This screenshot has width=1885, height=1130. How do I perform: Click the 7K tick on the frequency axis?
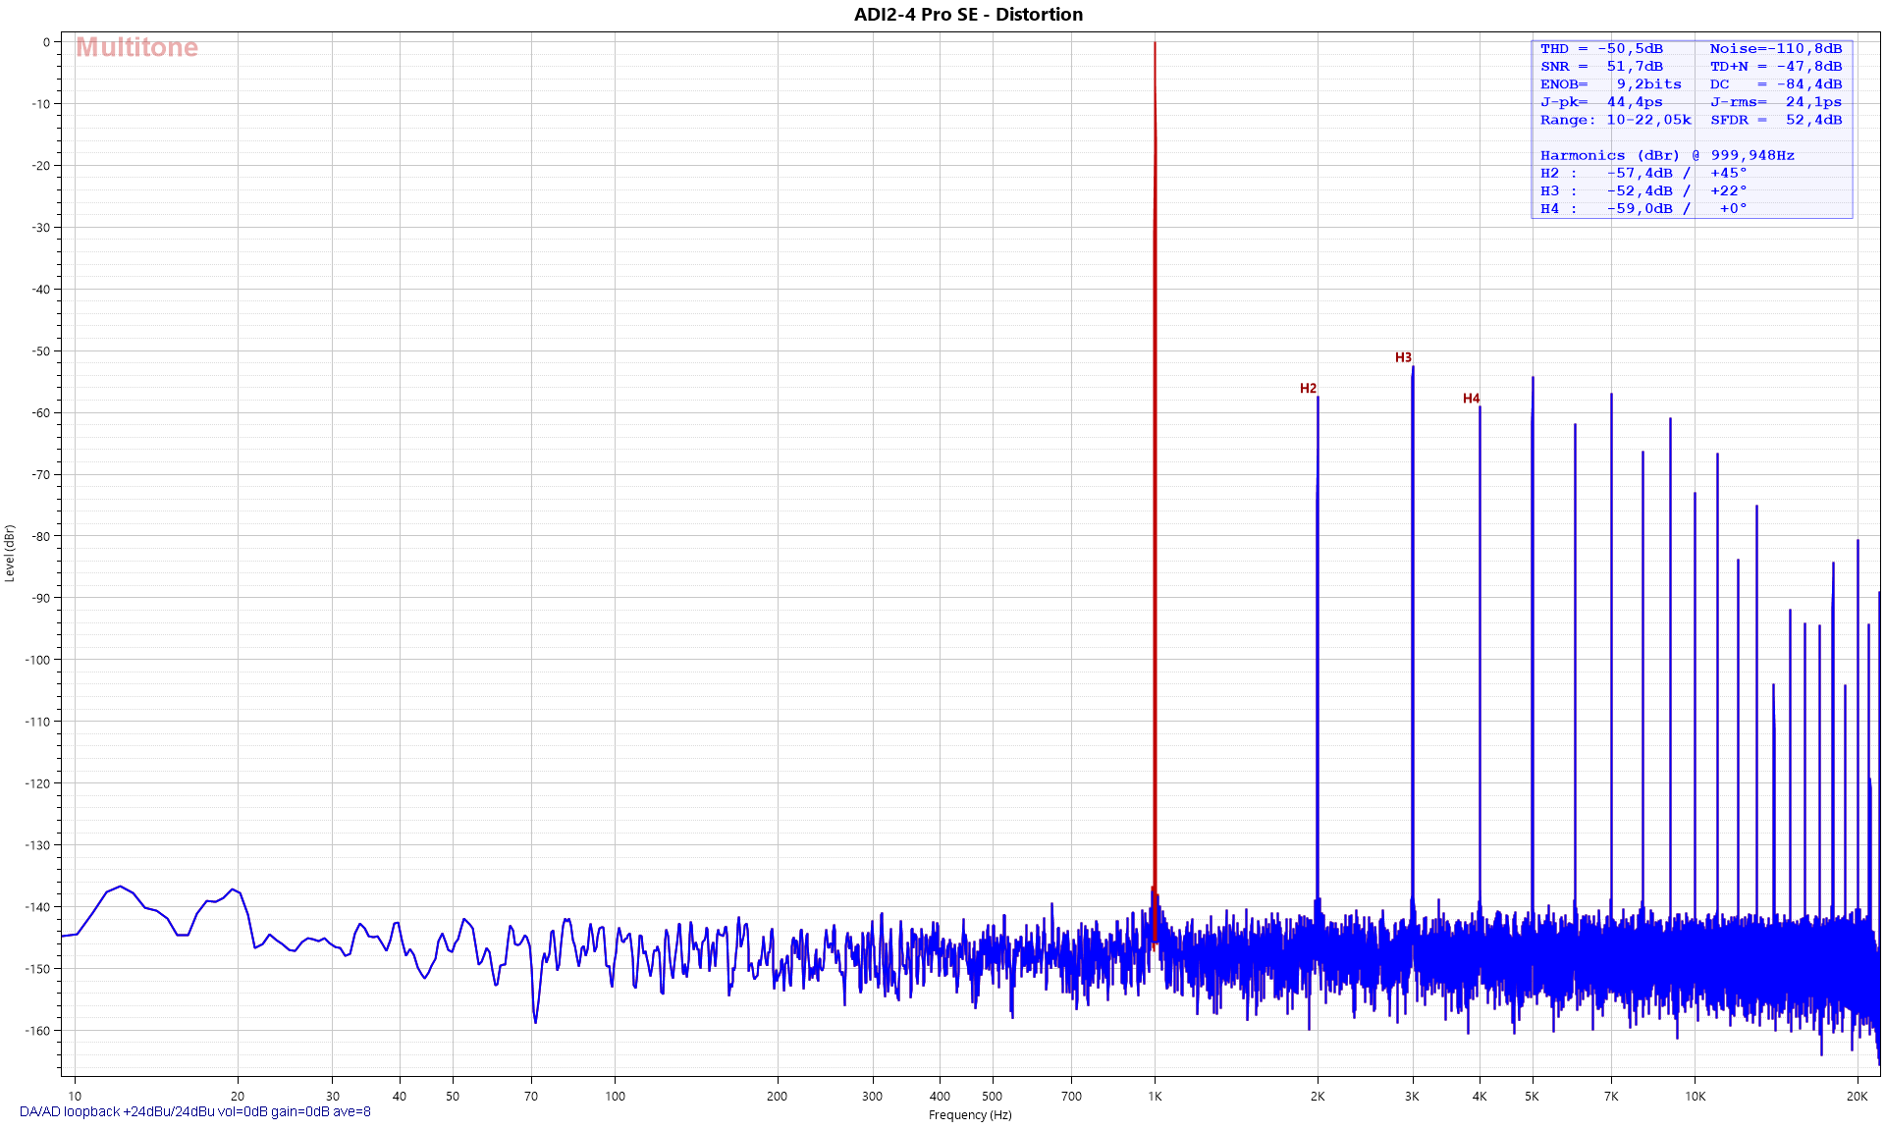click(x=1611, y=1097)
